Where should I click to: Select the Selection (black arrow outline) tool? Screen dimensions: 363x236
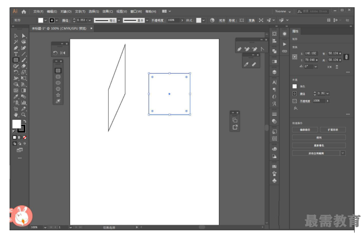coord(16,36)
